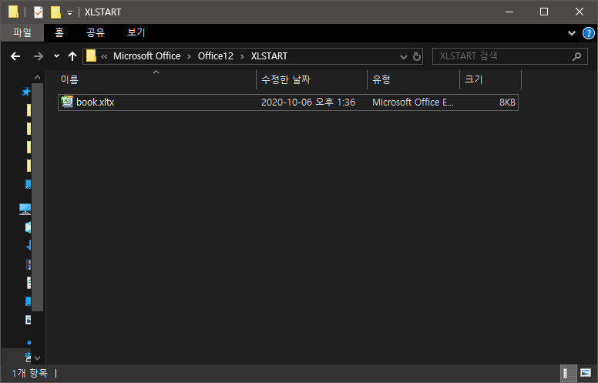Switch to details view in status bar
Image resolution: width=598 pixels, height=383 pixels.
[568, 373]
